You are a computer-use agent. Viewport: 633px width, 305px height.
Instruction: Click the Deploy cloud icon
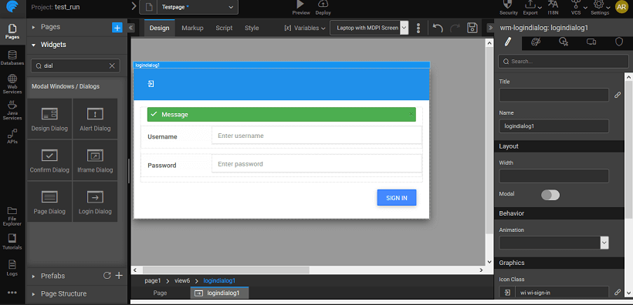click(x=323, y=8)
